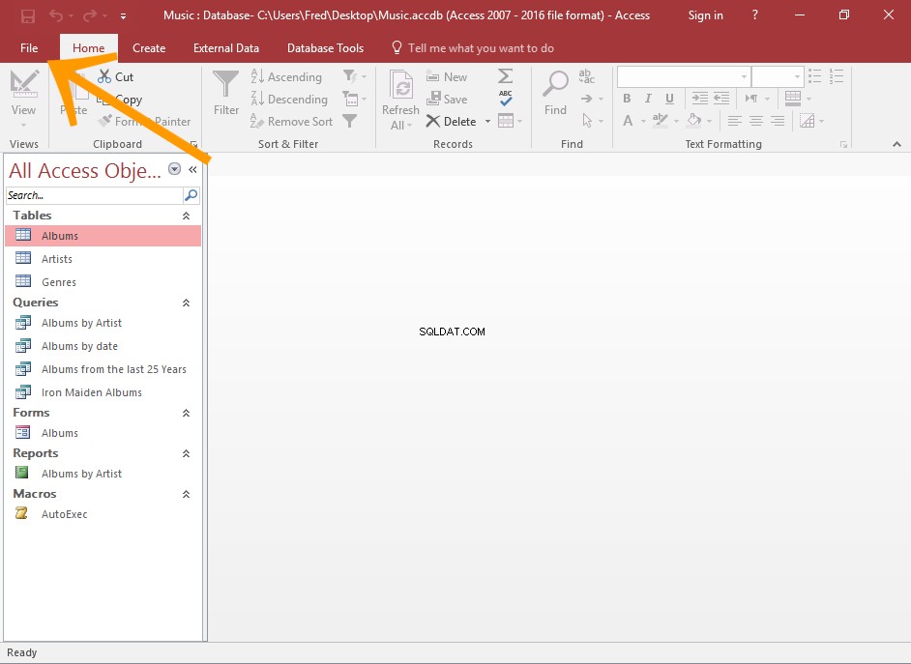
Task: Click the search magnifier in navigation pane
Action: tap(191, 195)
